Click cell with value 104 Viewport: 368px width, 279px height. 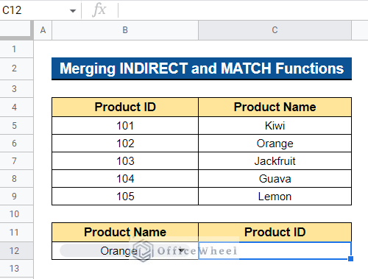(x=125, y=178)
